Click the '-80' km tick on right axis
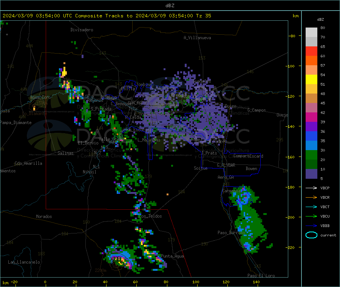The width and height of the screenshot is (340, 287). (292, 36)
